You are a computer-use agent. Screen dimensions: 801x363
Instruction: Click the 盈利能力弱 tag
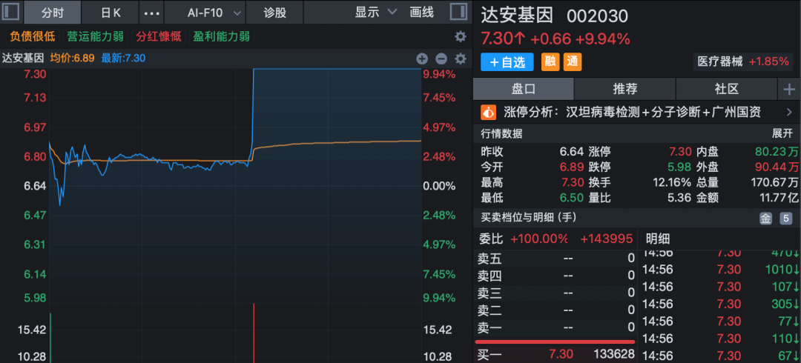[221, 37]
